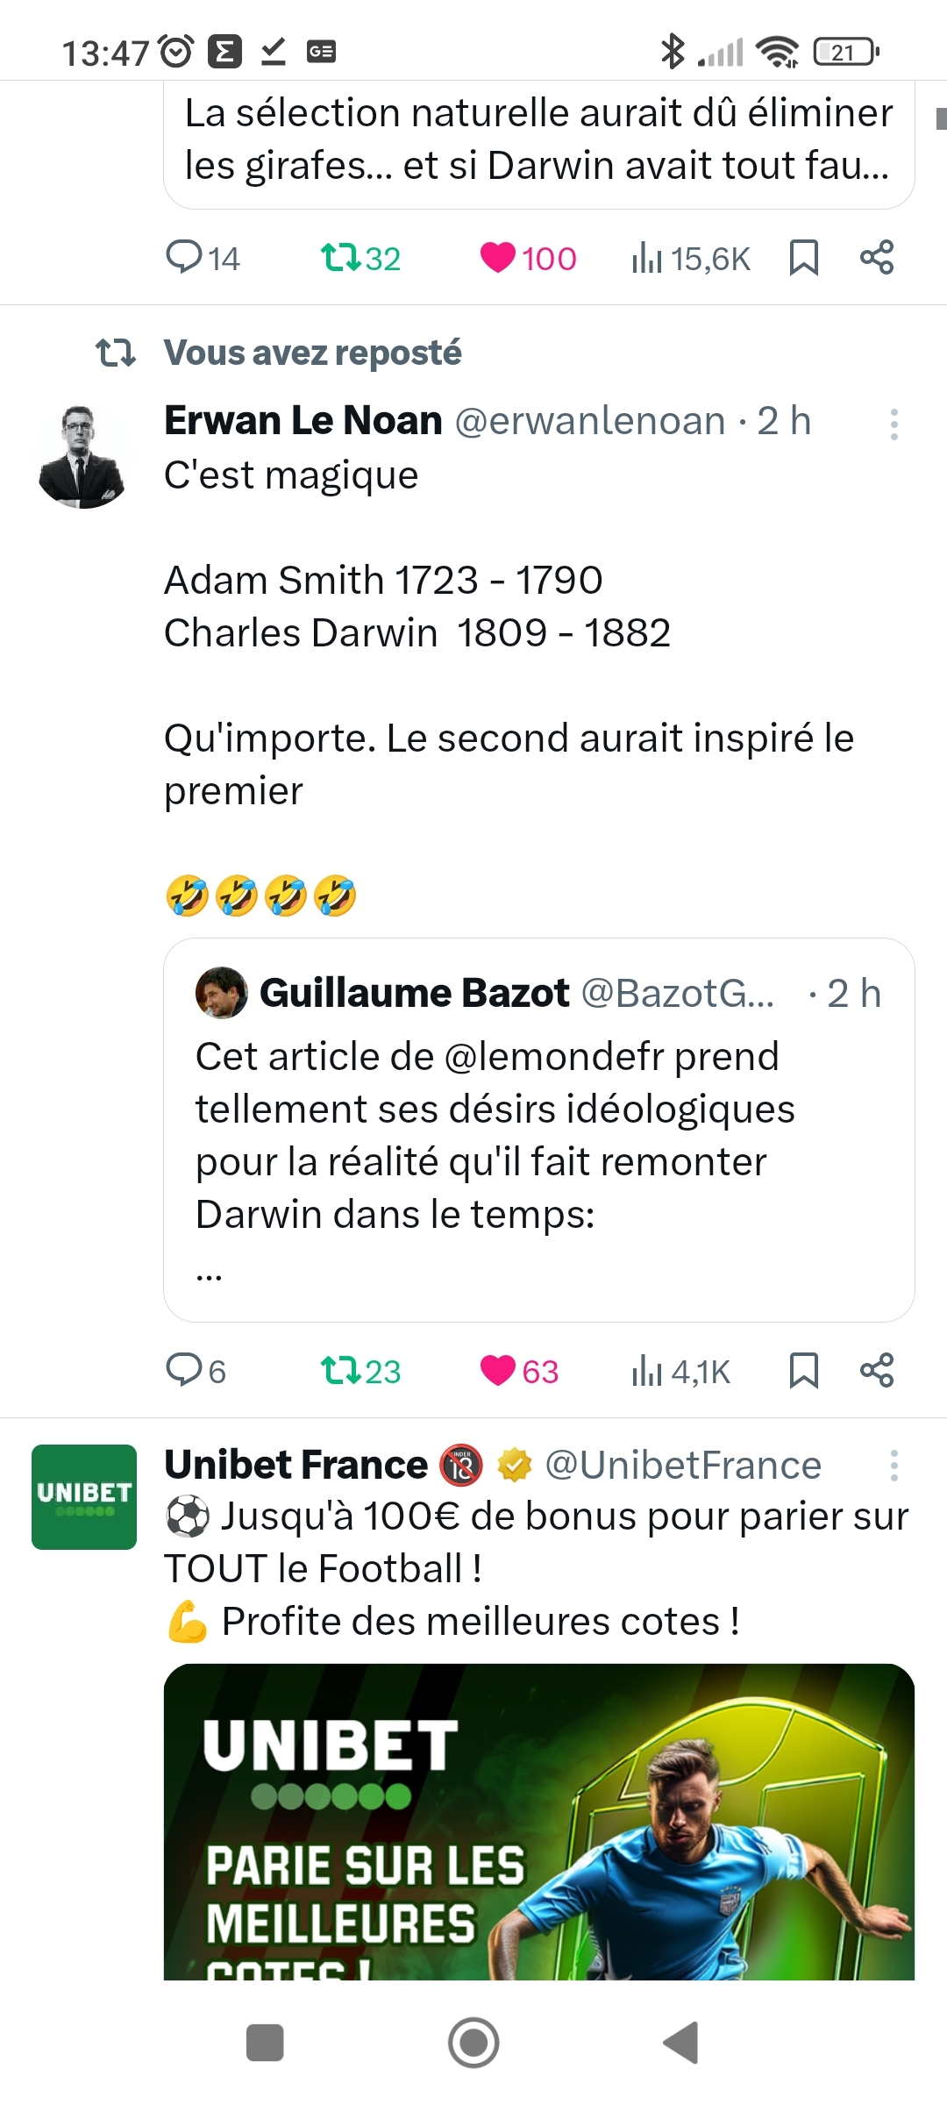Open quoted post by Guillaume Bazot
Screen dimensions: 947x2105
pos(538,1130)
